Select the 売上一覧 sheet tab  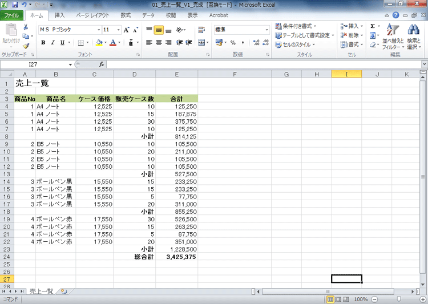41,291
